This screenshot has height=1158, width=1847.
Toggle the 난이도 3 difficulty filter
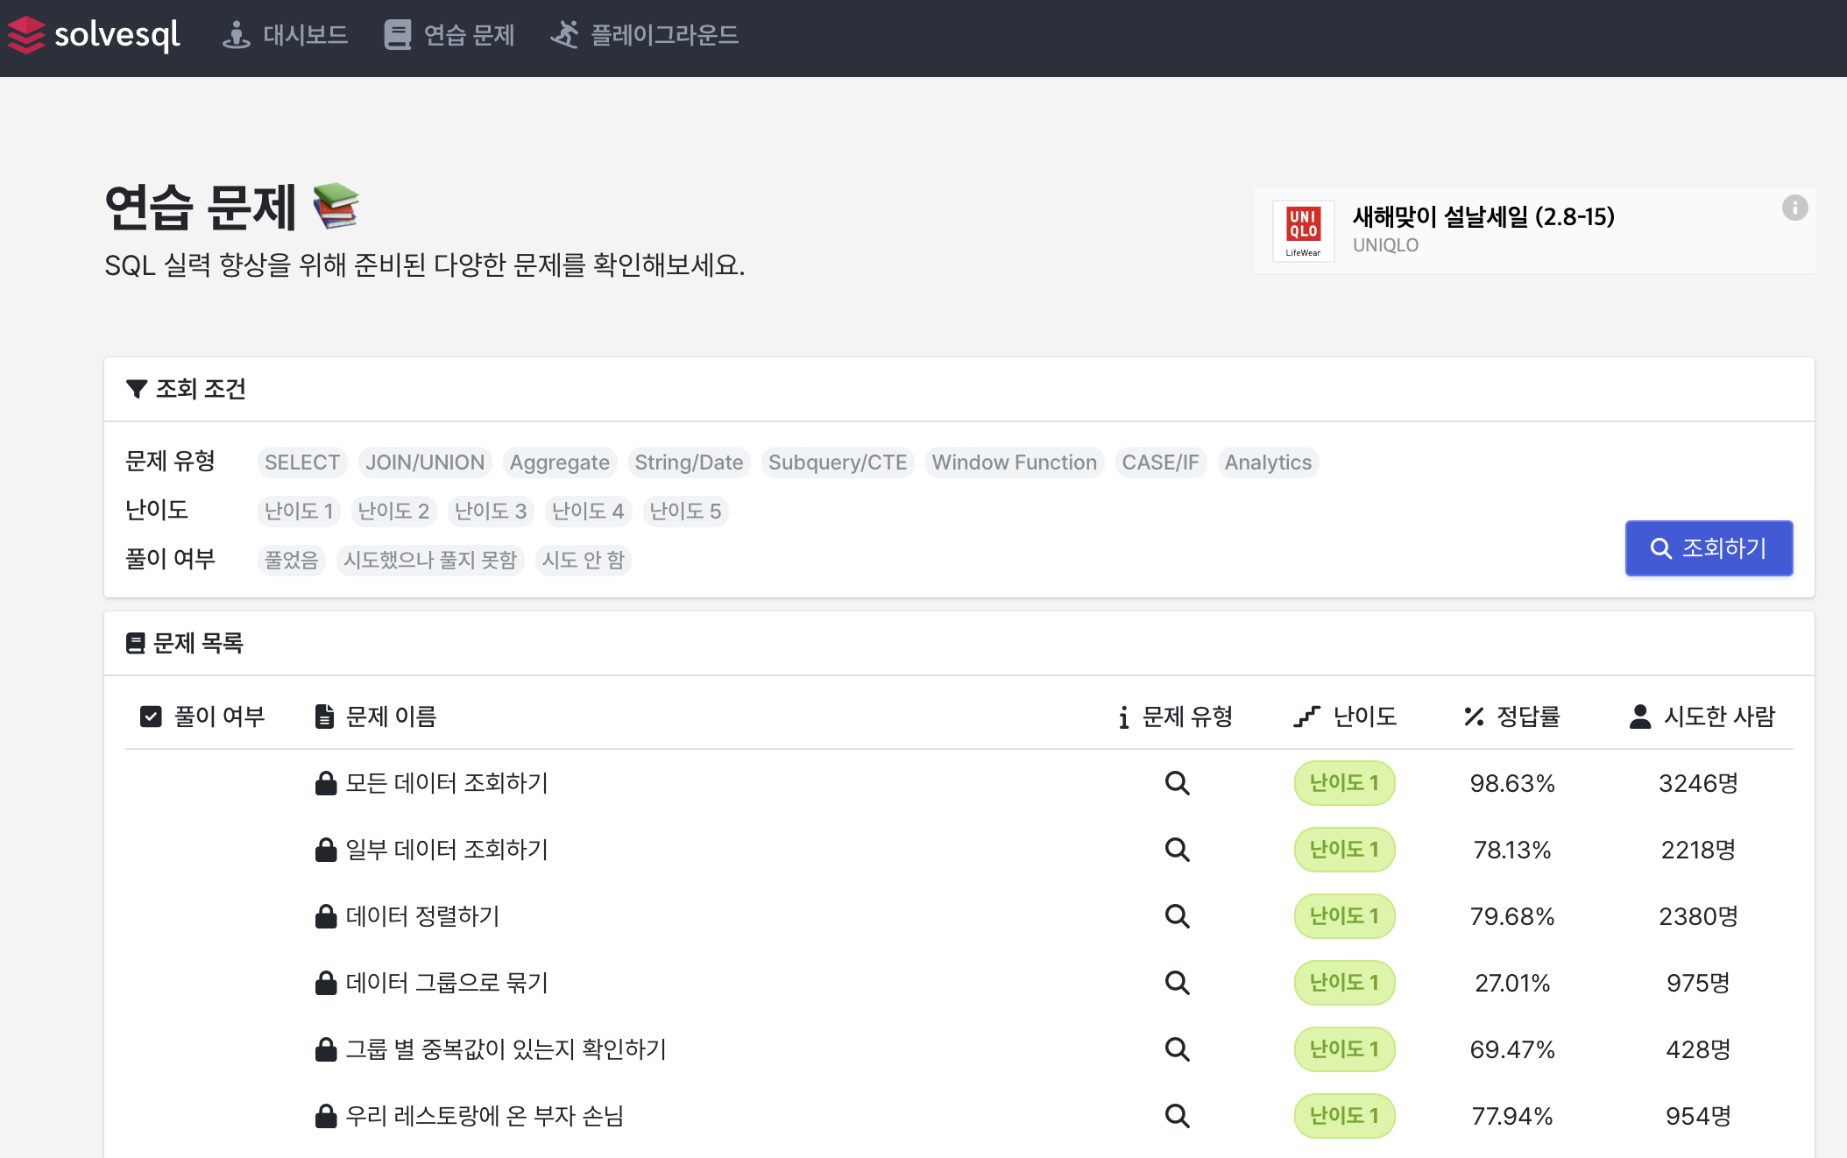pyautogui.click(x=491, y=512)
